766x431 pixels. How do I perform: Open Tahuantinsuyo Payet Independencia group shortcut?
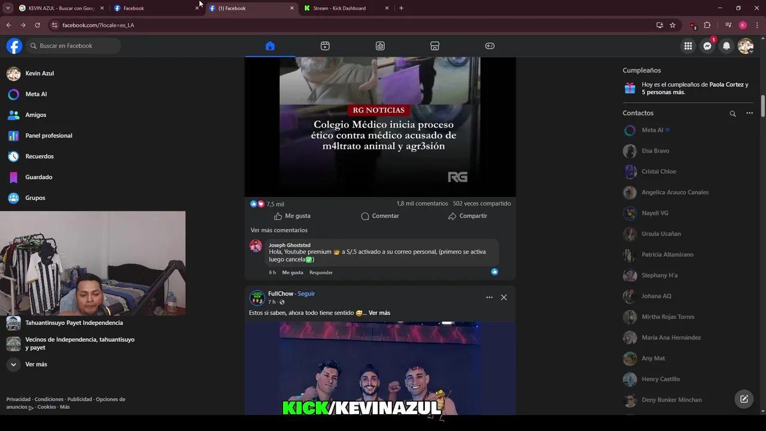(74, 323)
